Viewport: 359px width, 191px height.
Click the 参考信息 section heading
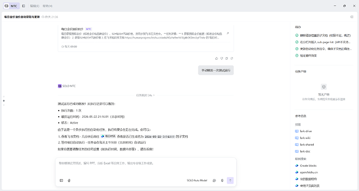coord(301,116)
